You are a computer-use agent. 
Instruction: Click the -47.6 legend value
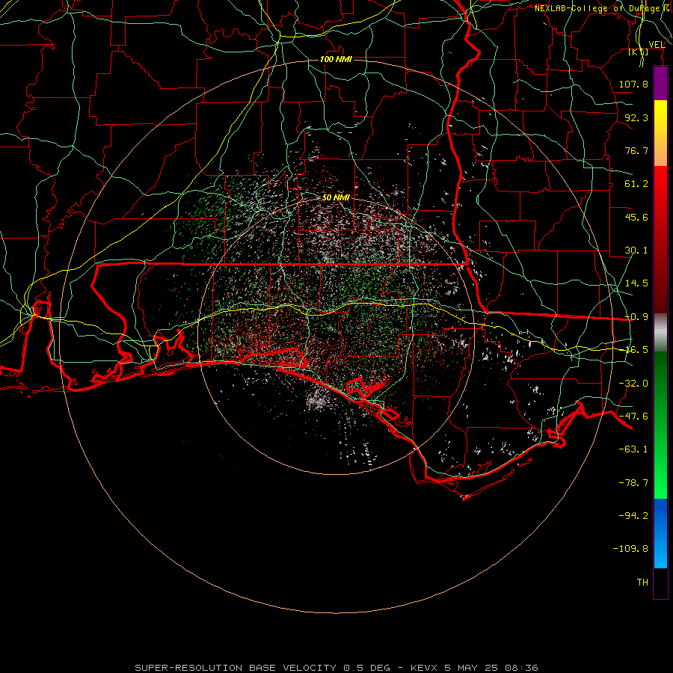(x=633, y=417)
